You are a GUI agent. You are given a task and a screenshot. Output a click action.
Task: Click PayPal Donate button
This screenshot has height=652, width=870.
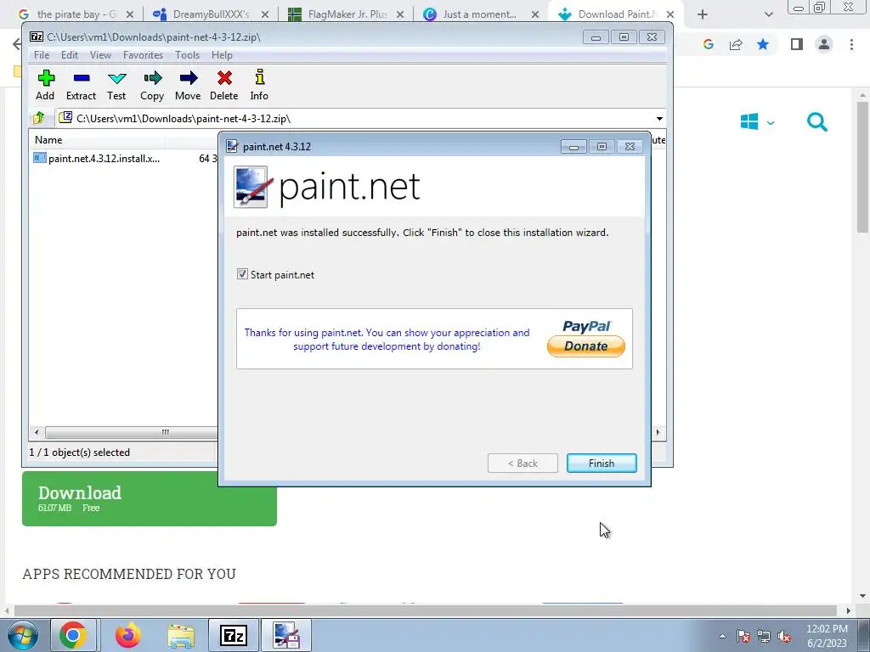(x=586, y=346)
